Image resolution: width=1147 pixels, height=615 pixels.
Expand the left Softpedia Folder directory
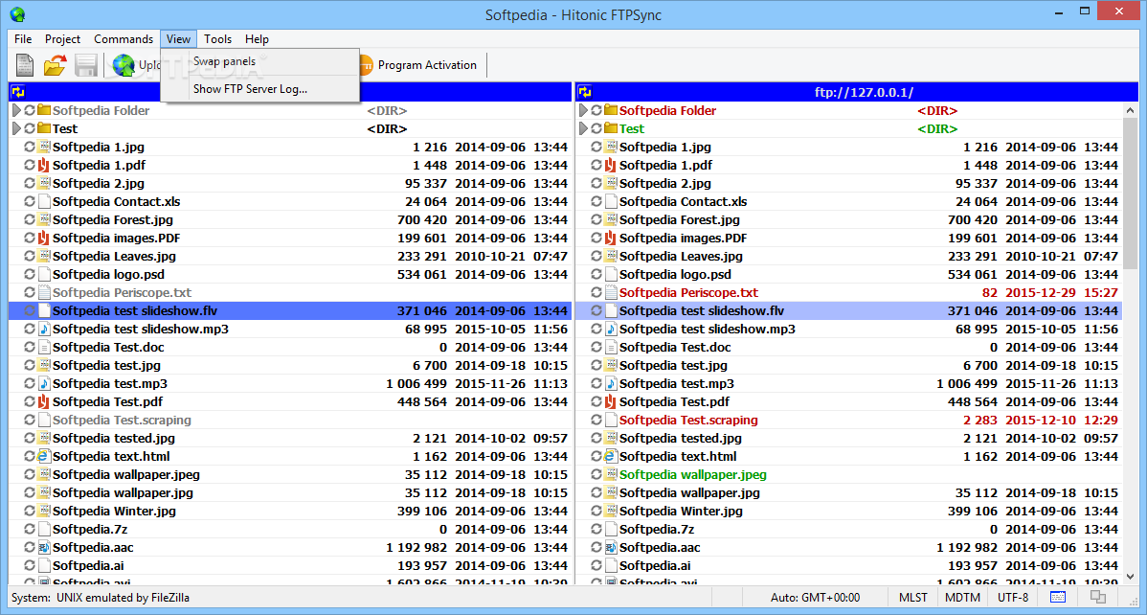16,110
